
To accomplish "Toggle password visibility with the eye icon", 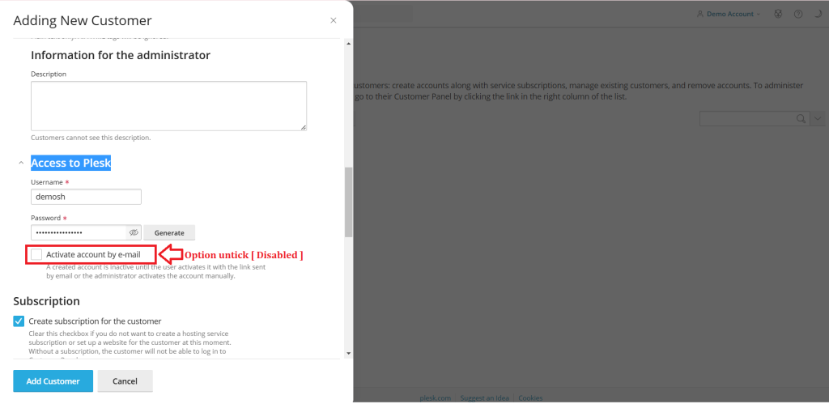I will click(x=134, y=232).
